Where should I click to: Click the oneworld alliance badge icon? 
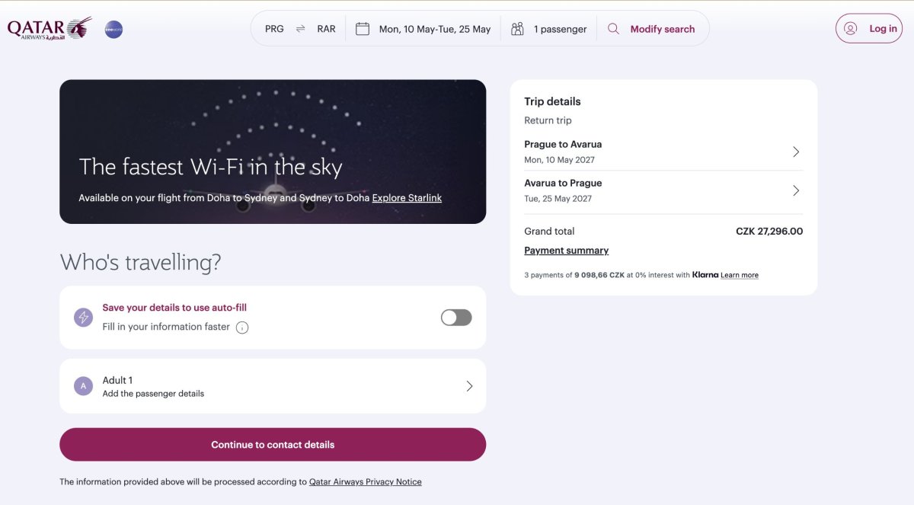click(113, 30)
